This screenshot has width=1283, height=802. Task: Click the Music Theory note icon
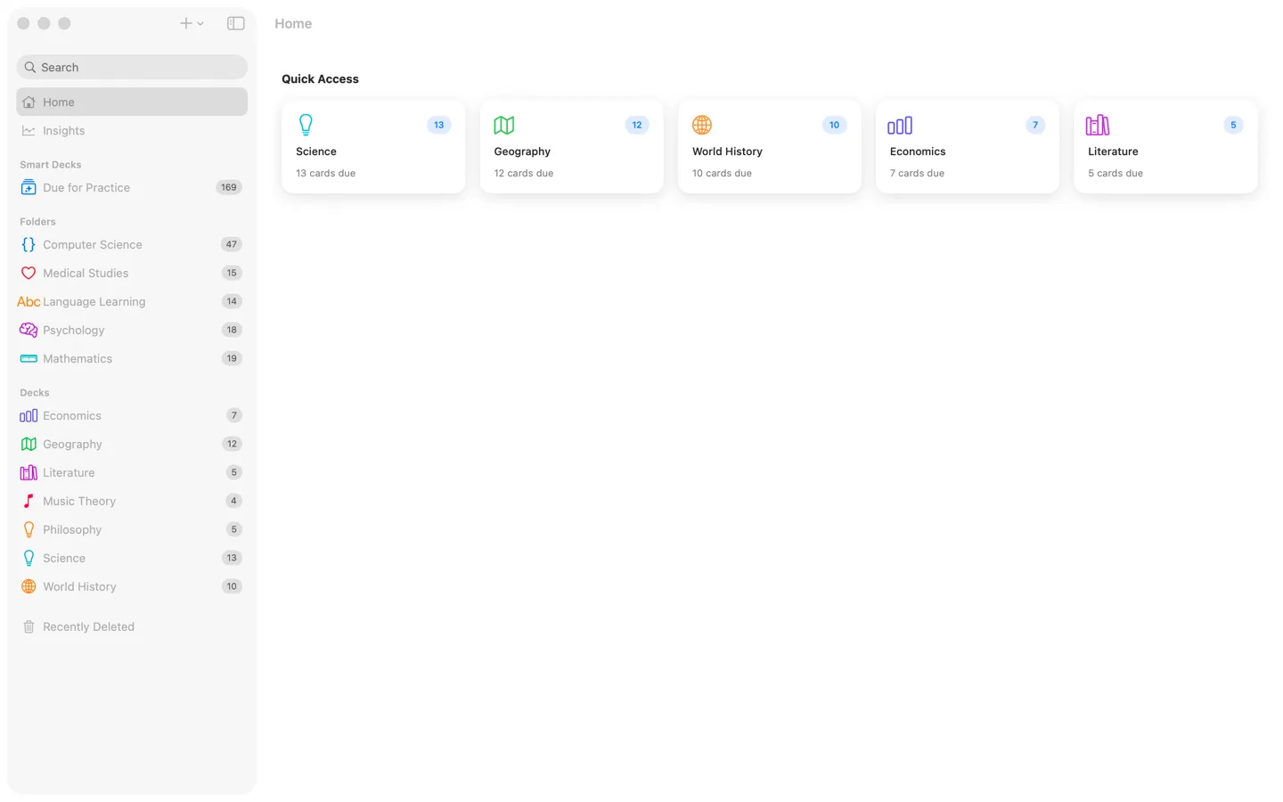tap(29, 501)
